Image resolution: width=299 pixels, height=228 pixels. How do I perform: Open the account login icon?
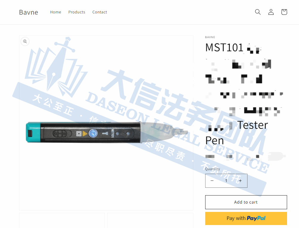[271, 12]
